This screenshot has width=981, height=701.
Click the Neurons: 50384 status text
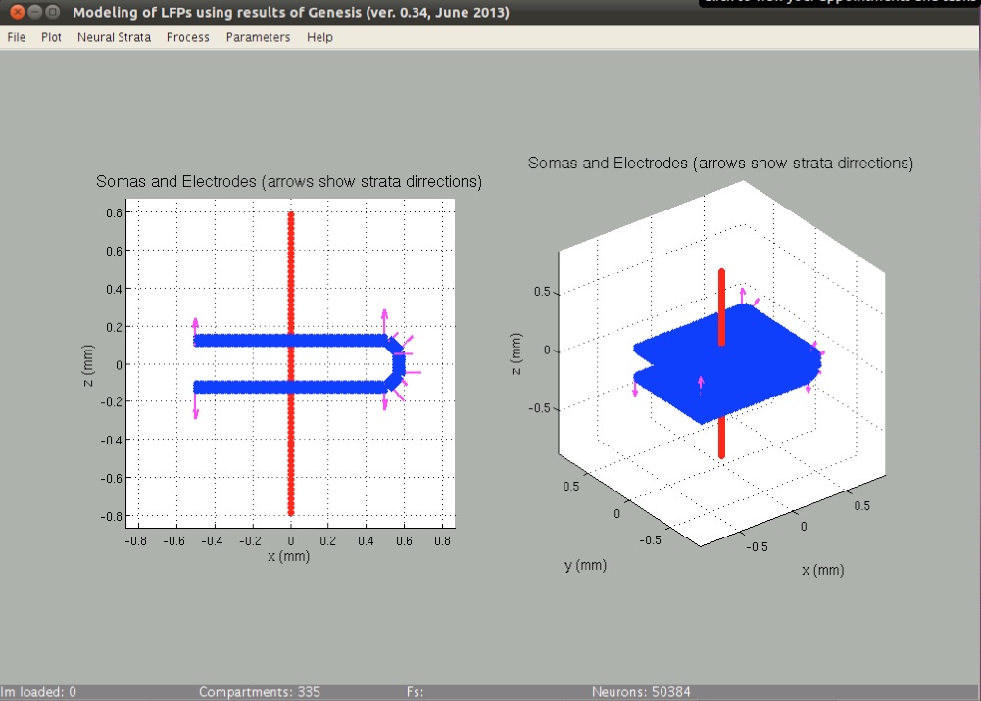point(641,692)
